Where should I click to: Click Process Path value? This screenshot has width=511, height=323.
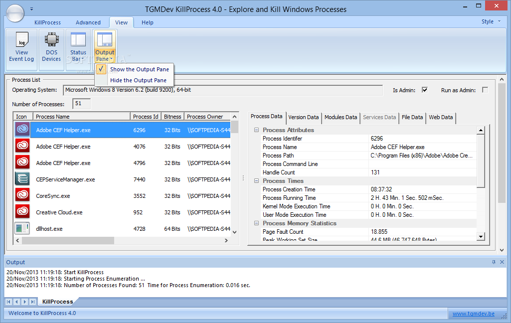click(422, 156)
